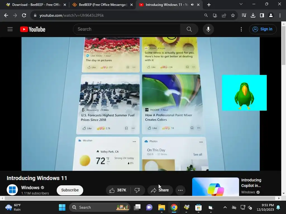Viewport: 286px width, 214px height.
Task: Click the install app icon in address bar
Action: pos(215,16)
